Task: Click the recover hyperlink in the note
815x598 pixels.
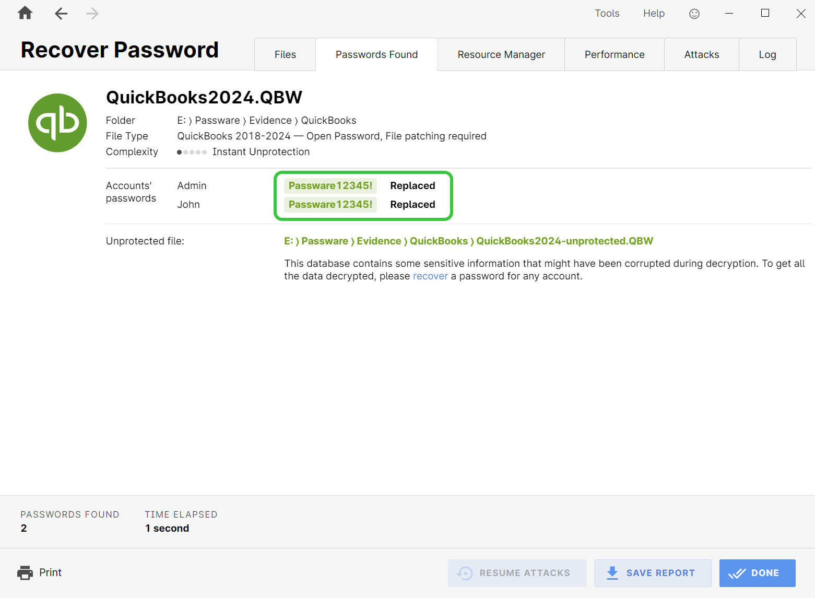Action: pyautogui.click(x=430, y=276)
